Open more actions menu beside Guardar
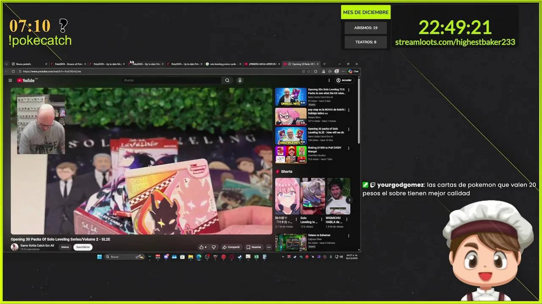Image resolution: width=542 pixels, height=304 pixels. [x=268, y=247]
